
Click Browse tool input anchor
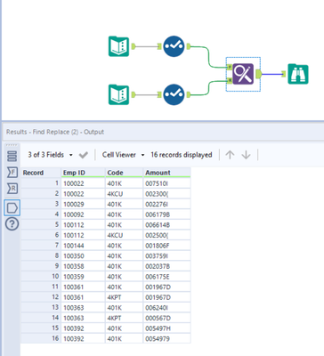(x=283, y=74)
